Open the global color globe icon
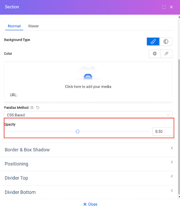This screenshot has width=180, height=208. coord(155,54)
